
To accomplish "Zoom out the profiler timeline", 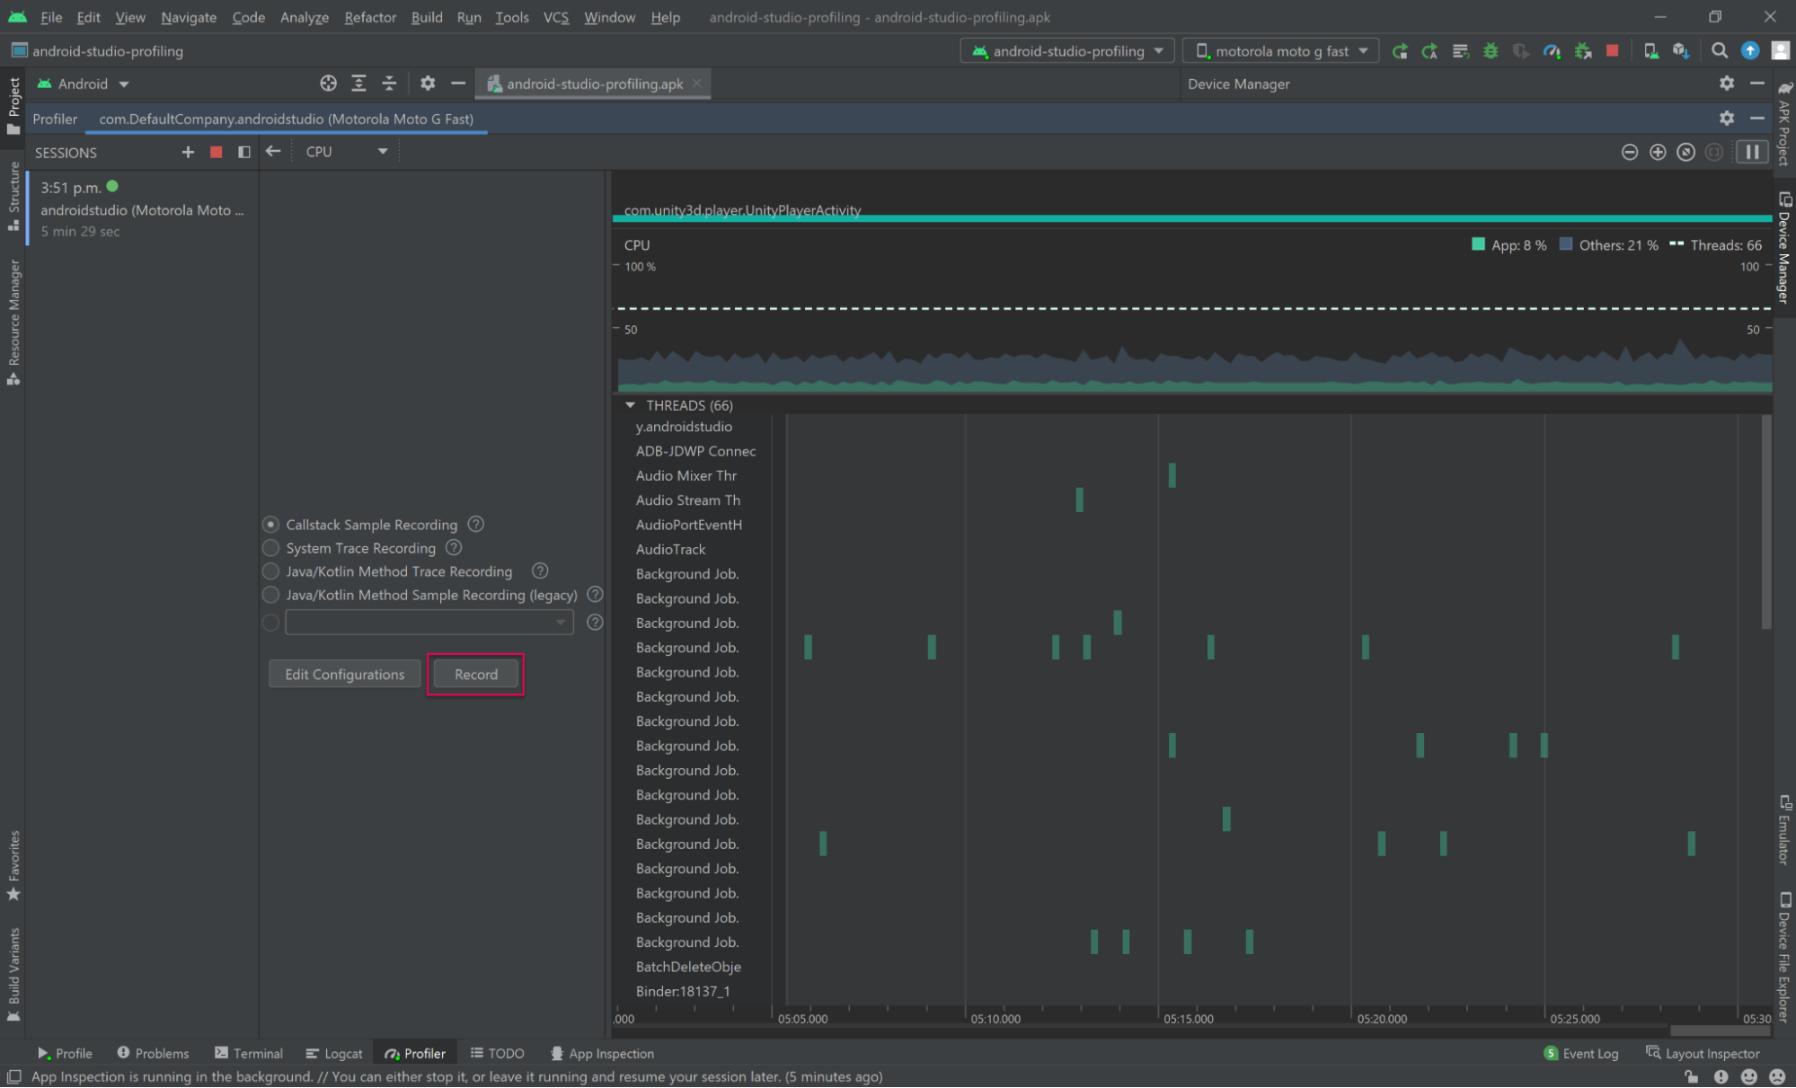I will (1629, 152).
